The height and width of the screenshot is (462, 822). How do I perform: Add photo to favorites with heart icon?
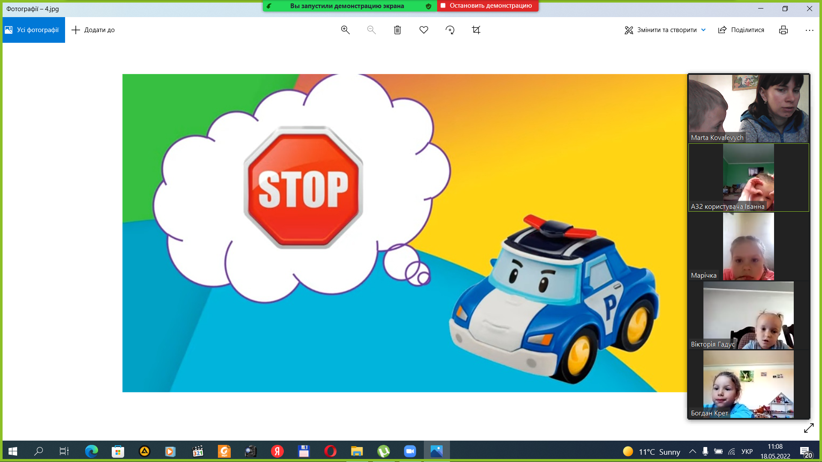coord(424,30)
